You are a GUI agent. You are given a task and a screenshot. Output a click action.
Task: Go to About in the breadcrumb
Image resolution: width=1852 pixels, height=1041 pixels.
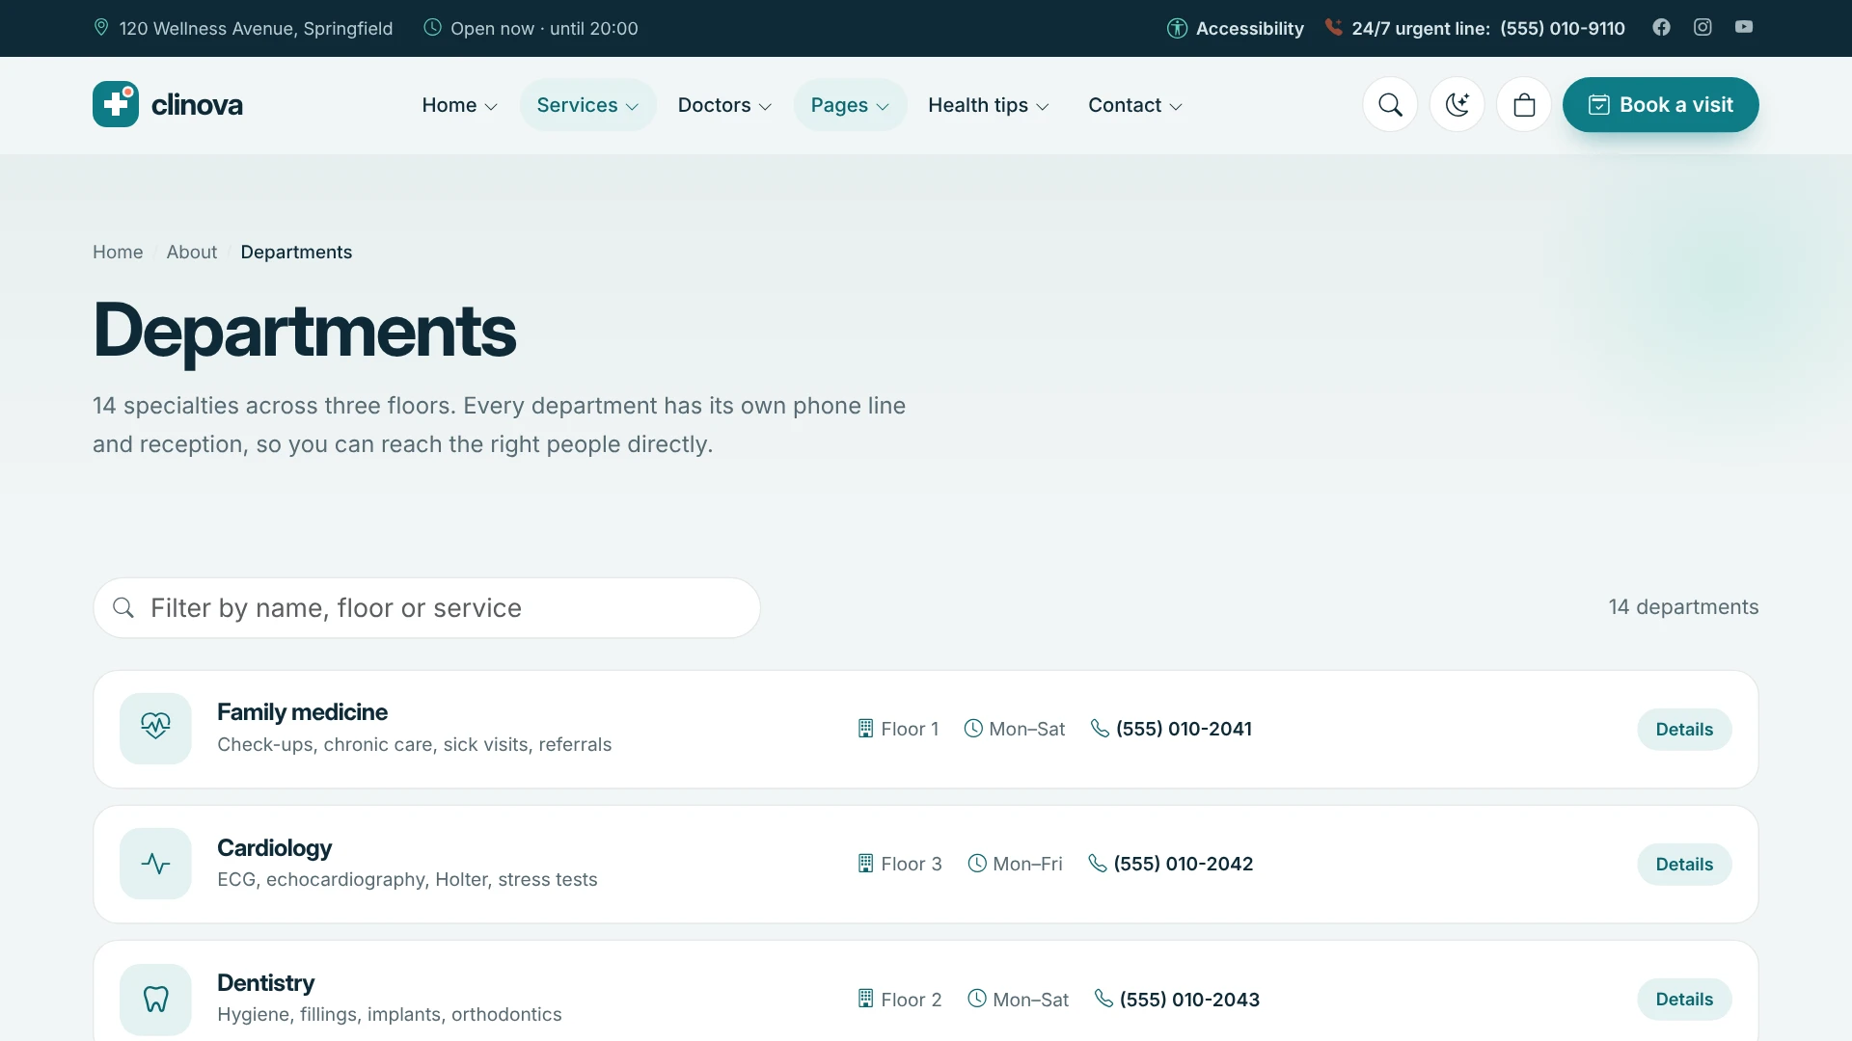click(x=192, y=252)
